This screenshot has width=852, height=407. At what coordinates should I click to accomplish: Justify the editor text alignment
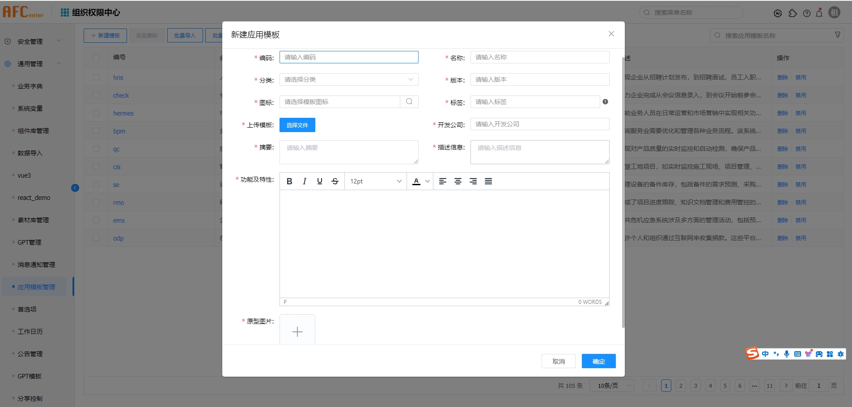488,181
